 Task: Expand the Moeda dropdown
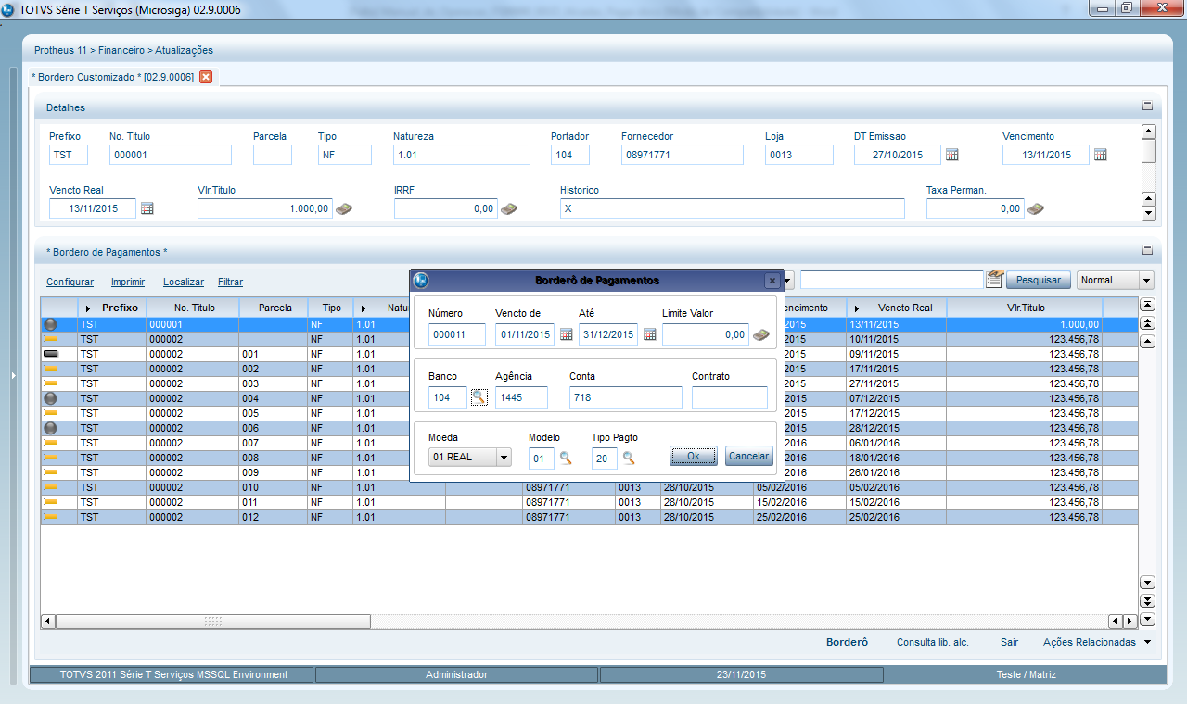click(x=504, y=458)
